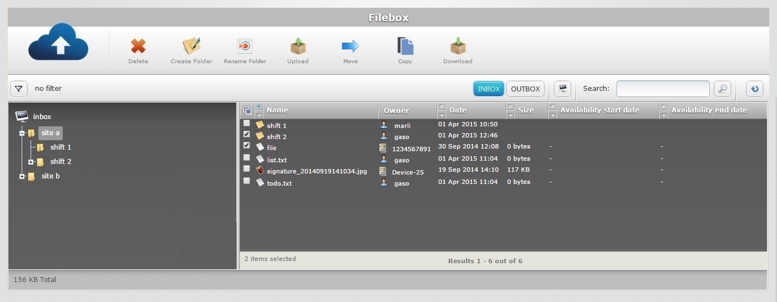The height and width of the screenshot is (302, 777).
Task: Check the todo.txt checkbox
Action: pos(247,181)
